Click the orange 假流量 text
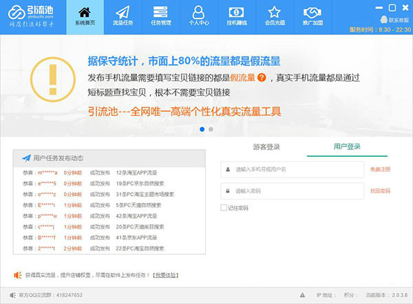The width and height of the screenshot is (413, 304). point(242,78)
